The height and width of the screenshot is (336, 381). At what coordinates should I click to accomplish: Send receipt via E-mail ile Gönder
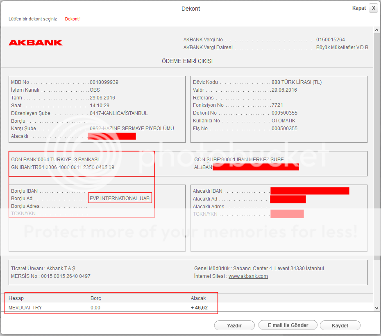pyautogui.click(x=288, y=325)
